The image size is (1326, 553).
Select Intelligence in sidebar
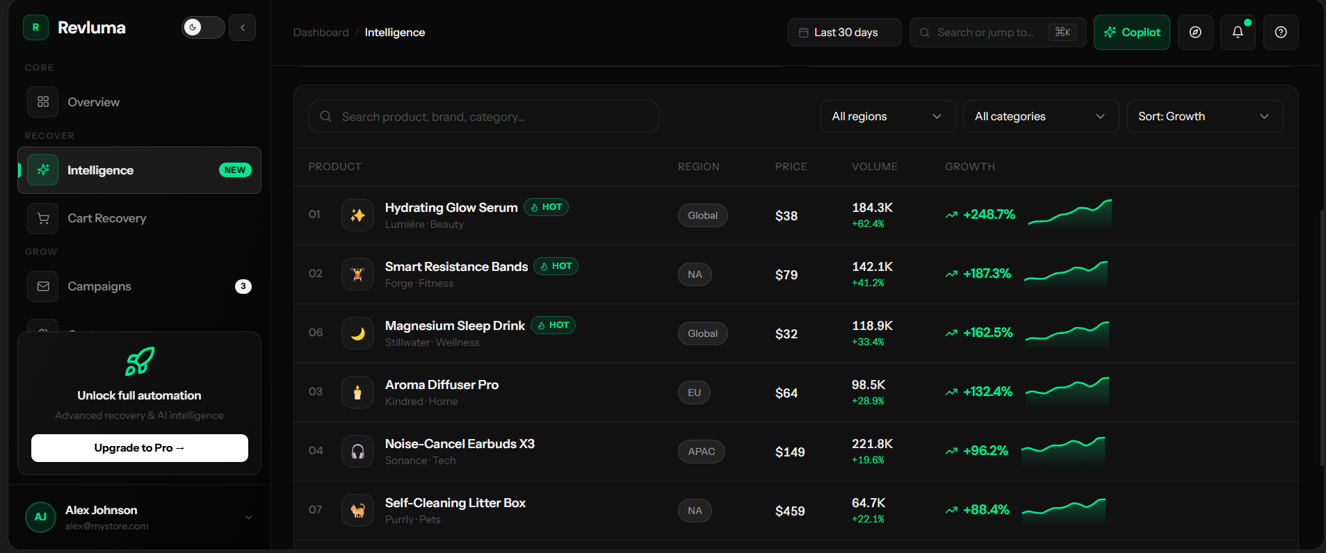click(x=139, y=170)
